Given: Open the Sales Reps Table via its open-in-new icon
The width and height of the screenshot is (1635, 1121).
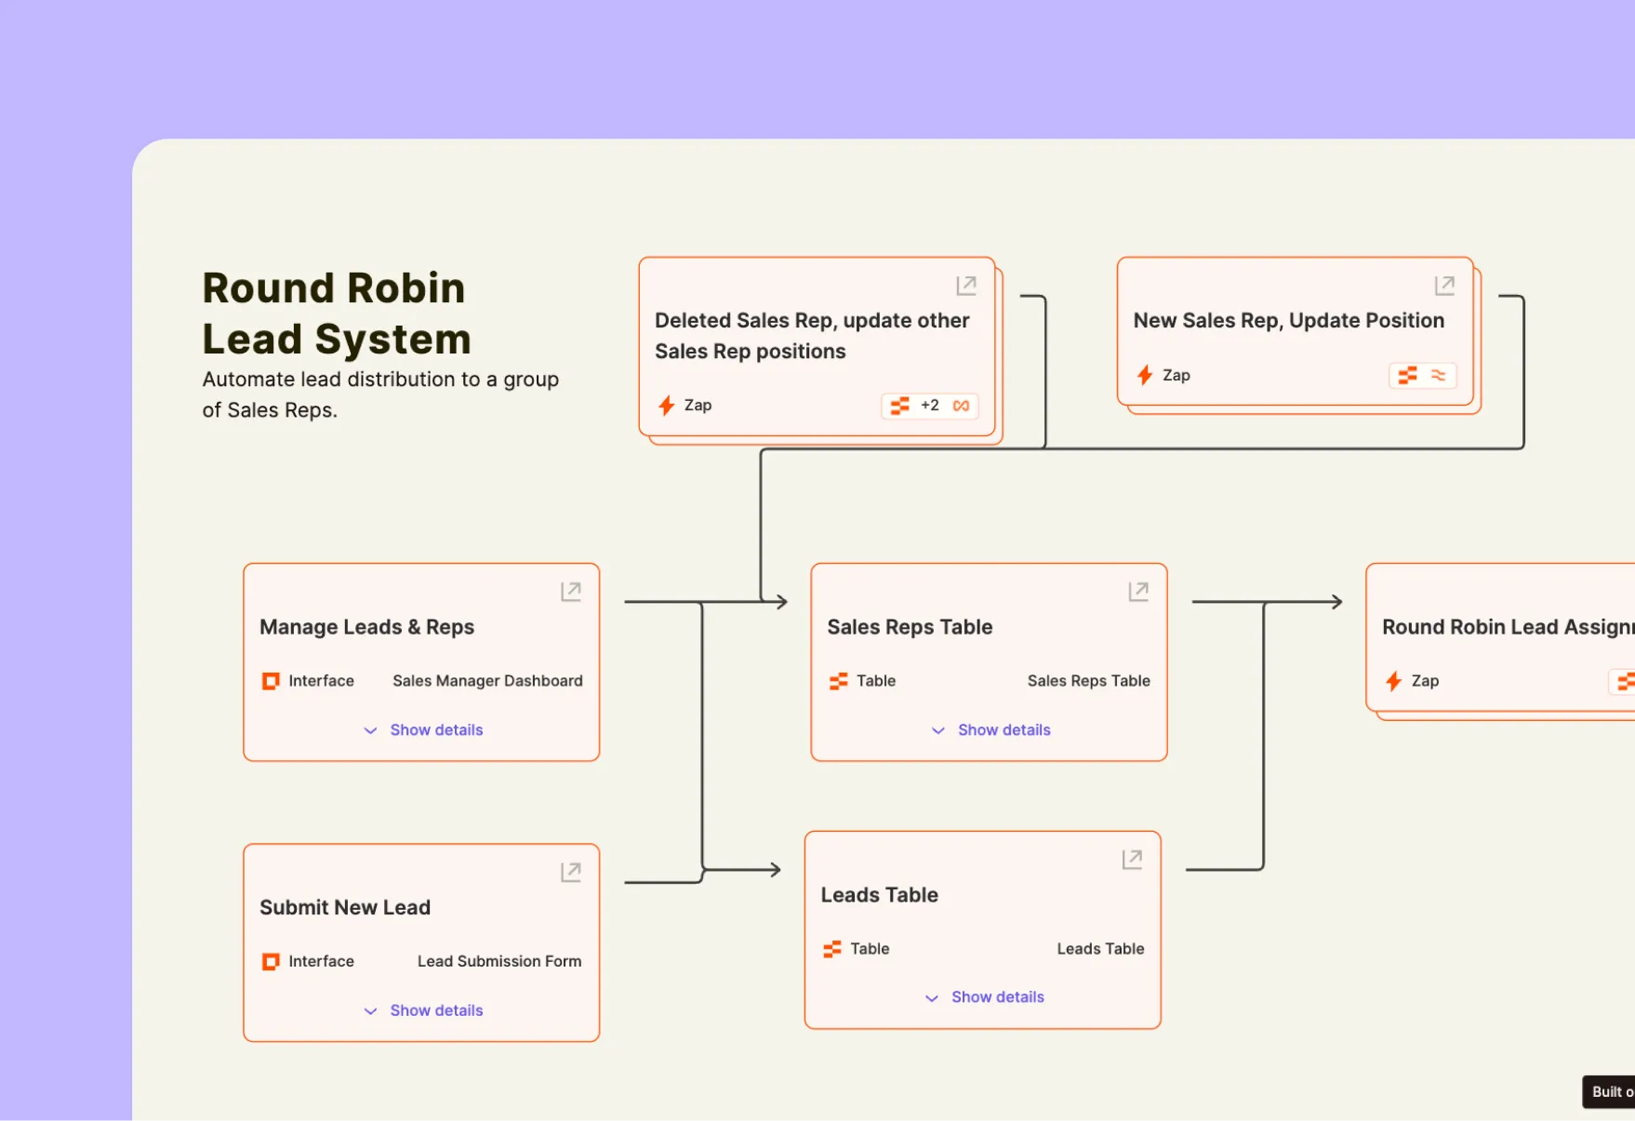Looking at the screenshot, I should 1138,590.
